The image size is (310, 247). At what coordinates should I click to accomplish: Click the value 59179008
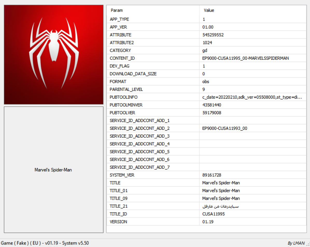[212, 113]
